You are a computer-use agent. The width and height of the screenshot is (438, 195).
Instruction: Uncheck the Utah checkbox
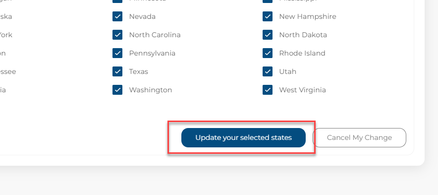[268, 71]
